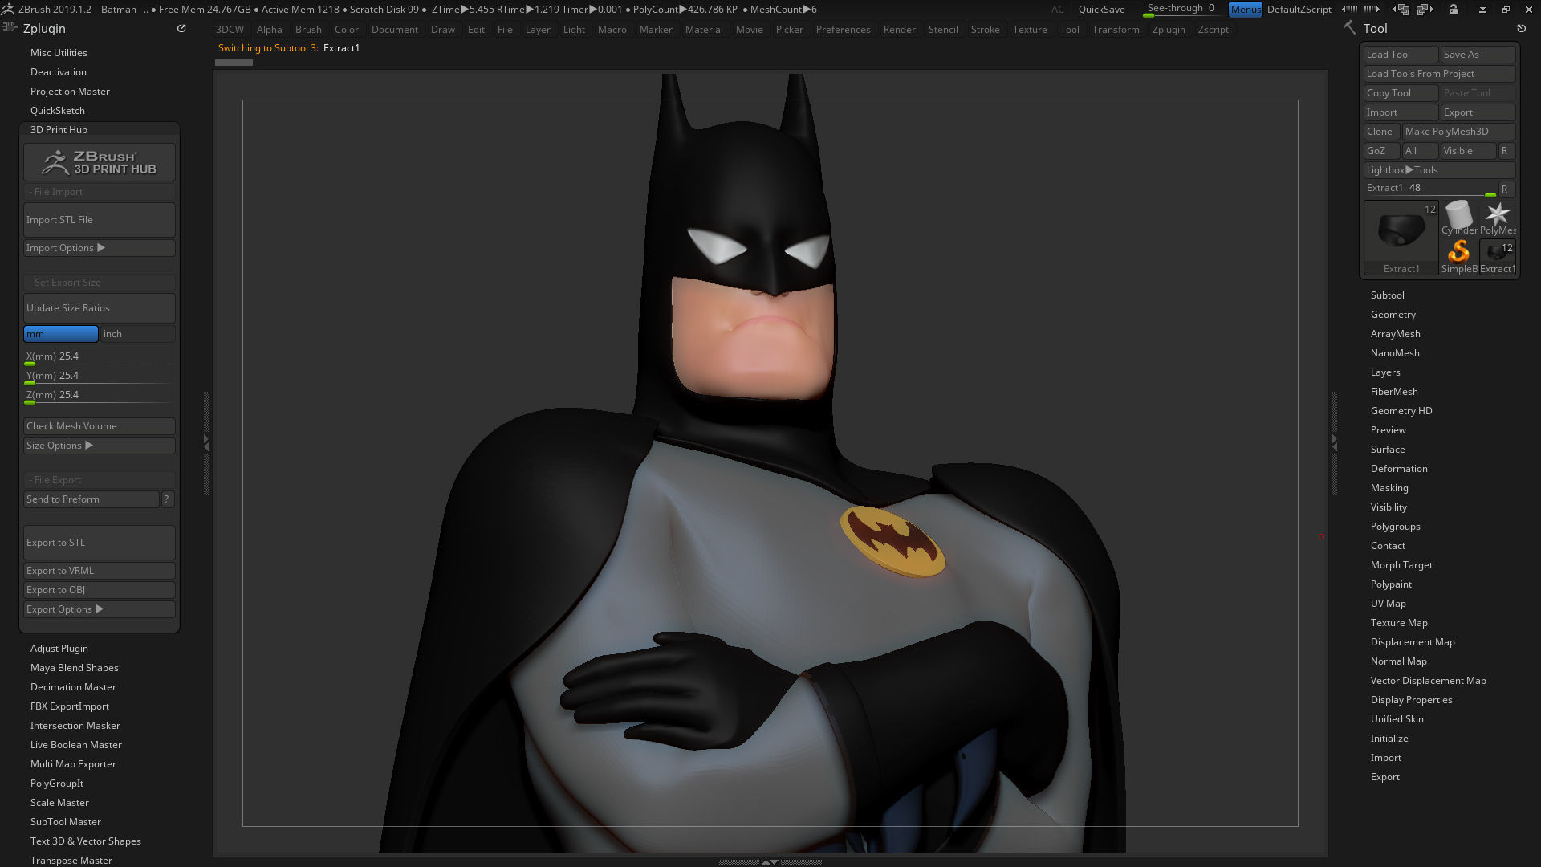The width and height of the screenshot is (1541, 867).
Task: Open the Zscript menu
Action: [1213, 30]
